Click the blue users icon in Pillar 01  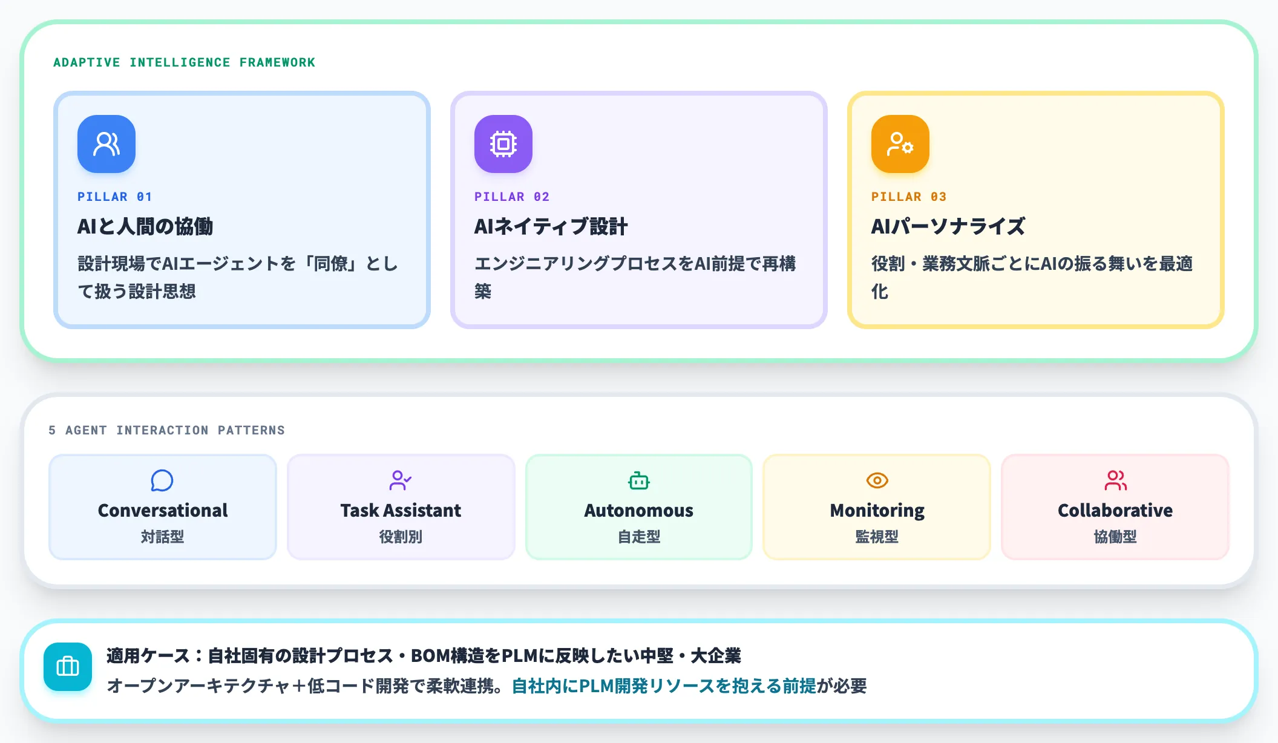[x=106, y=144]
